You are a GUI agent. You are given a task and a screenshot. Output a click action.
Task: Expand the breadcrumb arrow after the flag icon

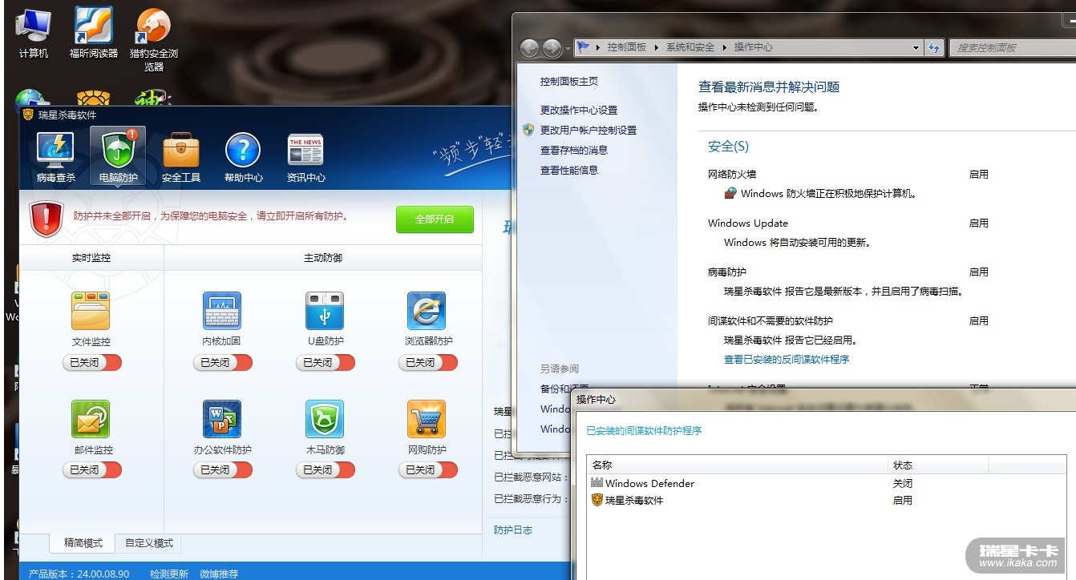[598, 47]
